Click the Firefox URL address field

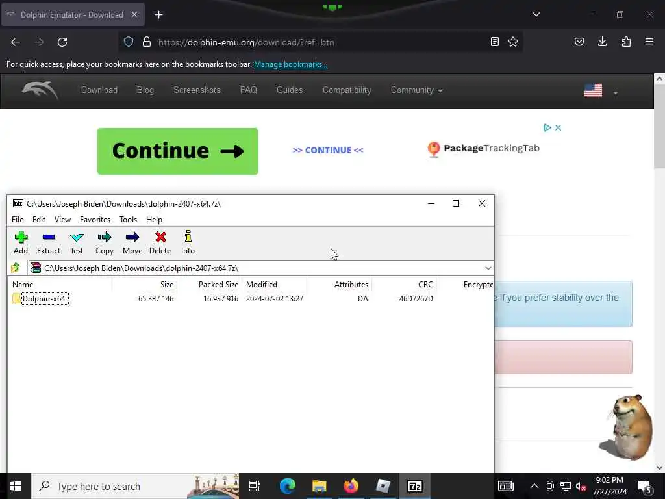(x=320, y=42)
